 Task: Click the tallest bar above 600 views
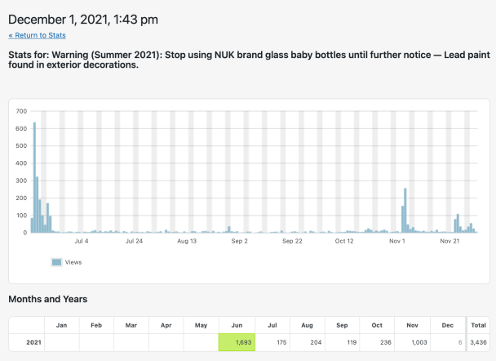point(34,177)
